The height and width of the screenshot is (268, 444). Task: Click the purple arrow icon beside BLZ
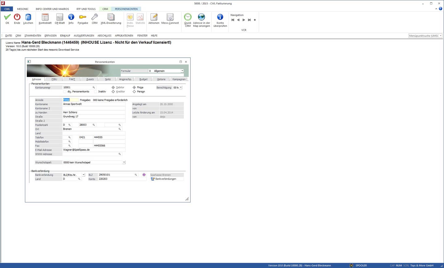(144, 175)
